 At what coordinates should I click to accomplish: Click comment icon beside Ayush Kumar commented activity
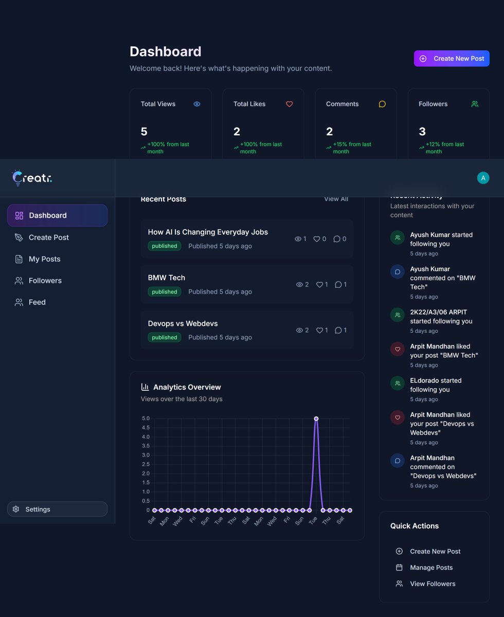click(397, 272)
